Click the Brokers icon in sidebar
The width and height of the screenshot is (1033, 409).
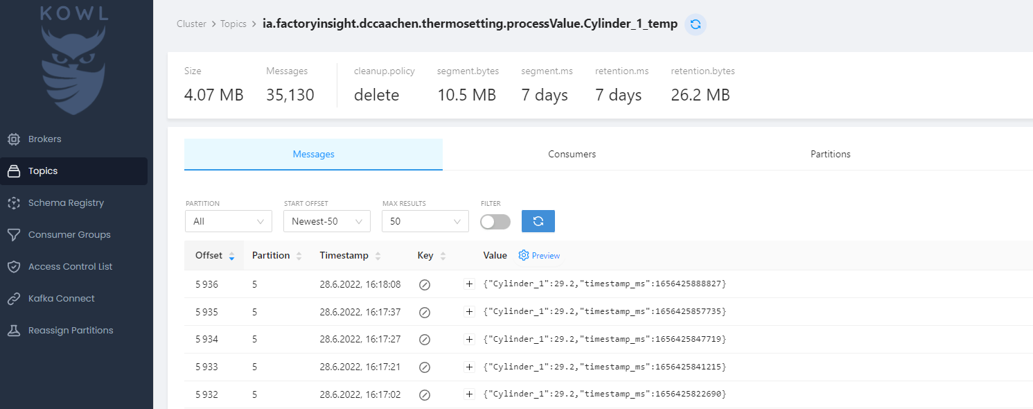coord(14,139)
